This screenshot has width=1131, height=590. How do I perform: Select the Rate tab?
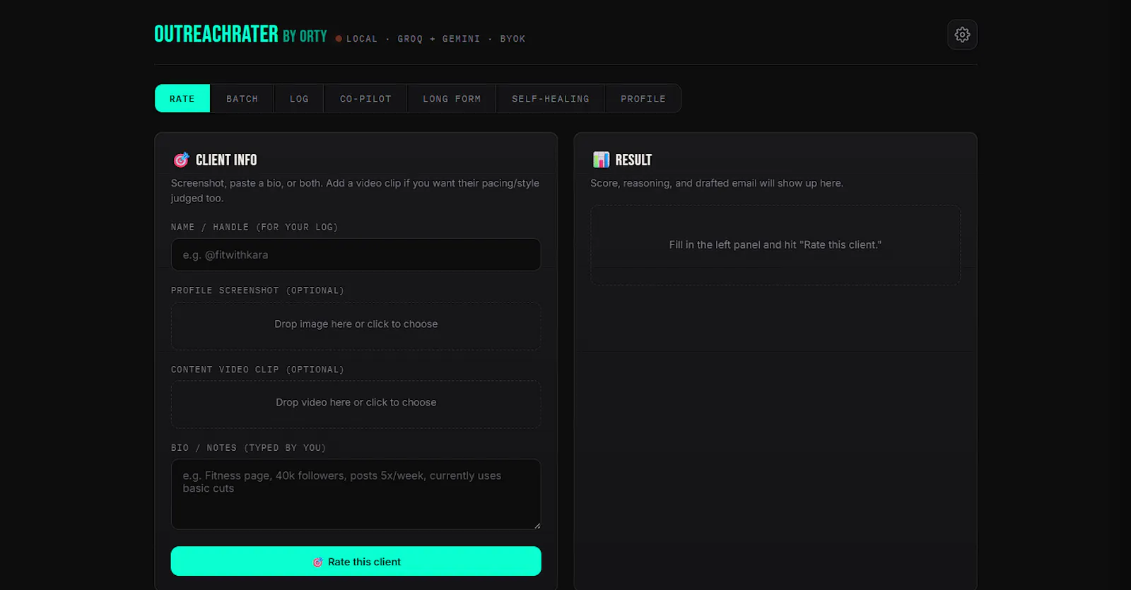point(182,98)
